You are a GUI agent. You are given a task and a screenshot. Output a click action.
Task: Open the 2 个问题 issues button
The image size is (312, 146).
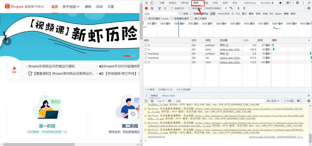tap(293, 101)
